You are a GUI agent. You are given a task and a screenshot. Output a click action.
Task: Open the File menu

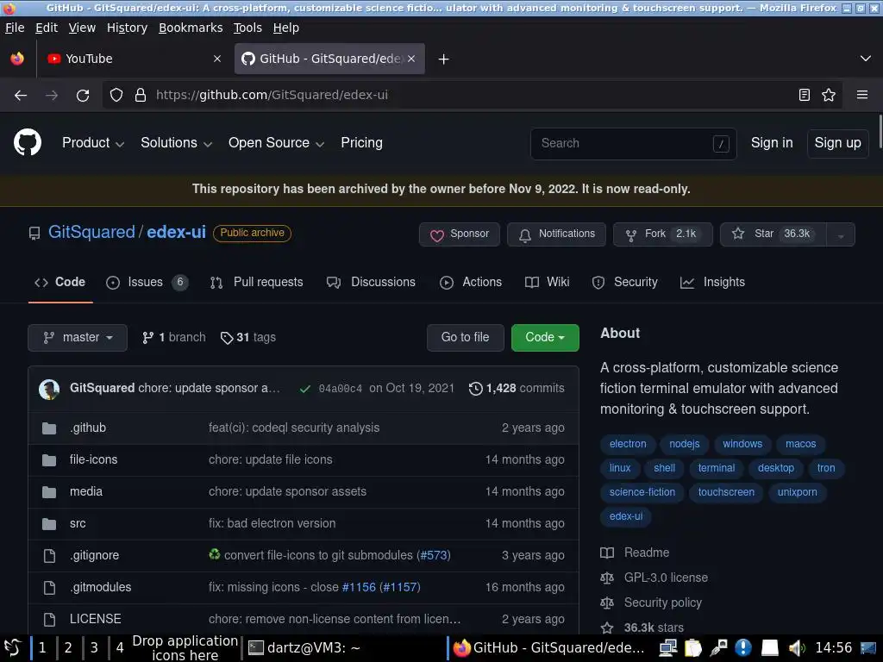click(15, 28)
